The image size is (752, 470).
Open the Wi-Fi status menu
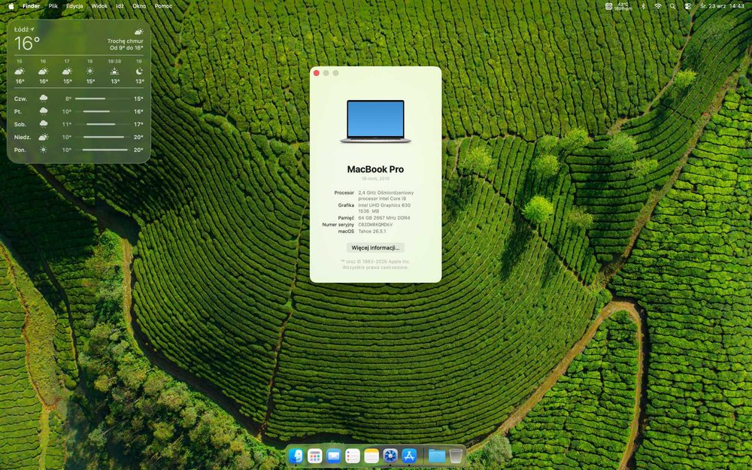coord(658,6)
